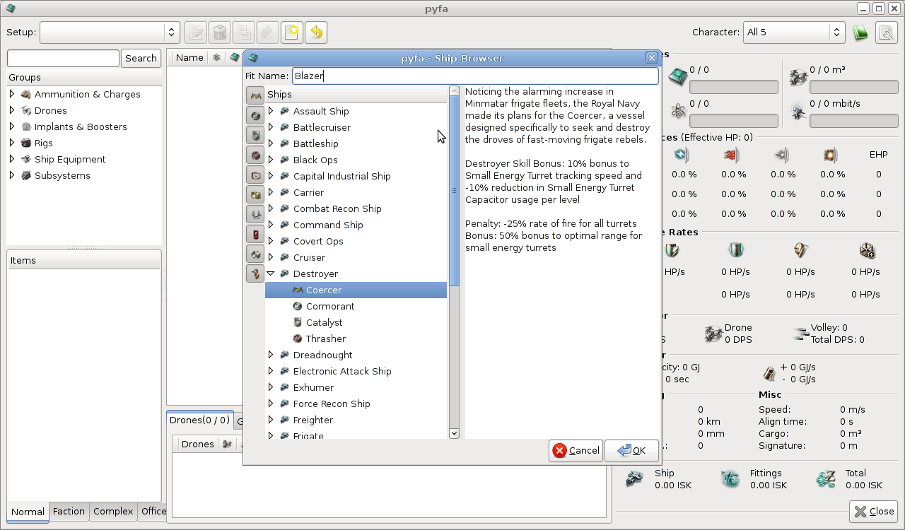Screen dimensions: 905x530
Task: Click the explosive resistance icon
Action: tap(831, 154)
